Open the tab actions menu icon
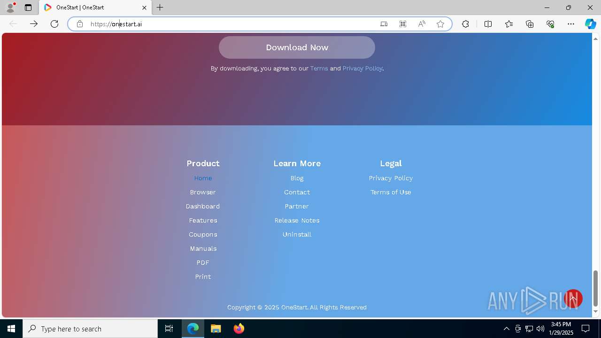Viewport: 601px width, 338px height. pos(28,8)
